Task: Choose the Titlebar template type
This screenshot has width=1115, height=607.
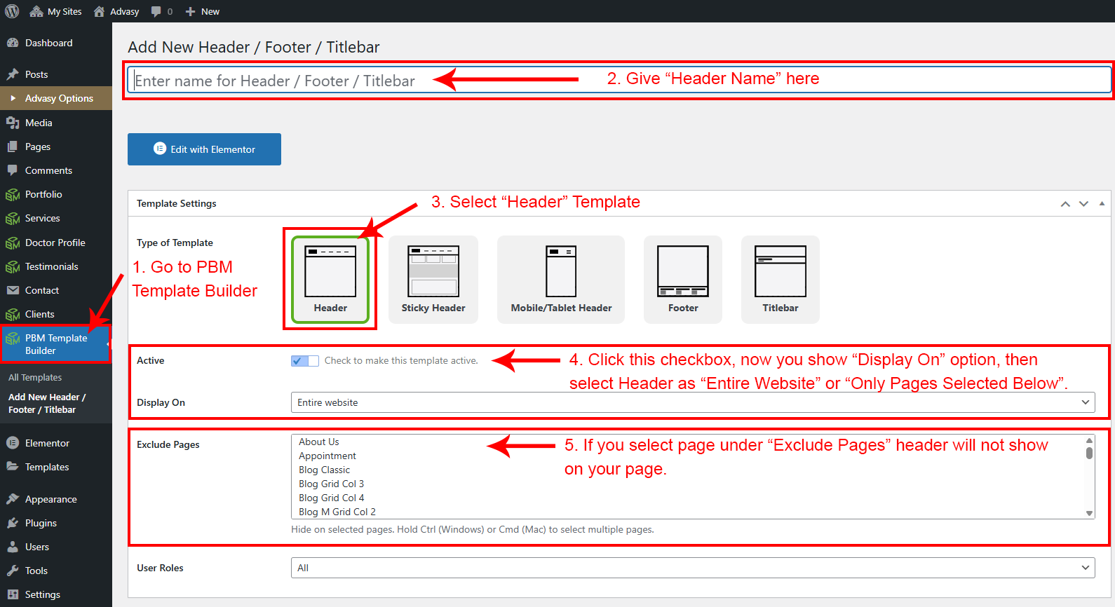Action: [x=780, y=278]
